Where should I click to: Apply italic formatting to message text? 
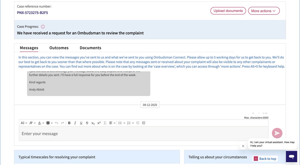[x=75, y=123]
